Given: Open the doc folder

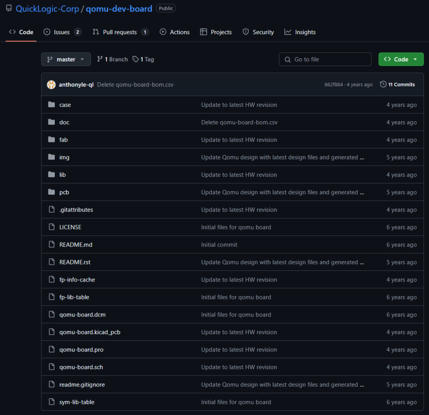Looking at the screenshot, I should [64, 122].
